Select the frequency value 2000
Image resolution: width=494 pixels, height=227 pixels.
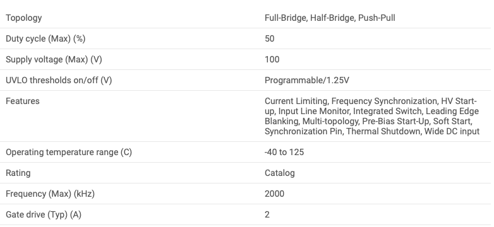point(274,194)
